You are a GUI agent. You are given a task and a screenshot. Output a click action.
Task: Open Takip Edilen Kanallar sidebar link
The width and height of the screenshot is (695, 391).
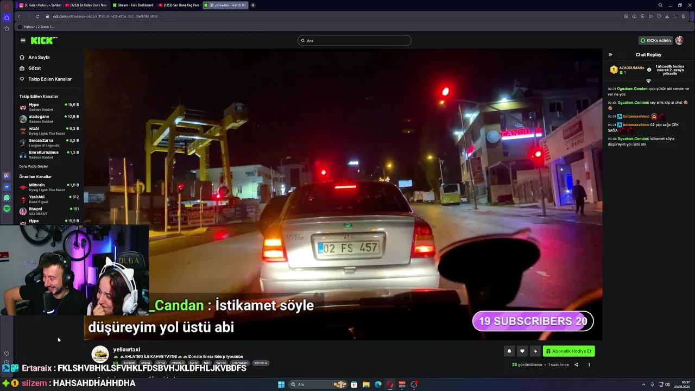[x=49, y=79]
